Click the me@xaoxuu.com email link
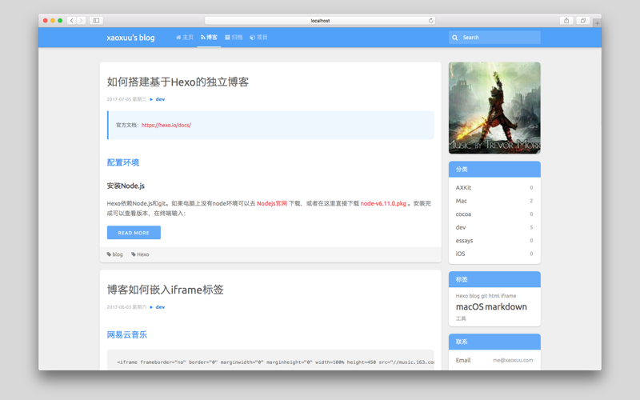This screenshot has height=400, width=640. click(513, 360)
